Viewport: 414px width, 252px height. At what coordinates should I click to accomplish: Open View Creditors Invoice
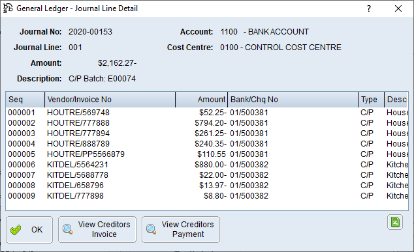click(97, 229)
